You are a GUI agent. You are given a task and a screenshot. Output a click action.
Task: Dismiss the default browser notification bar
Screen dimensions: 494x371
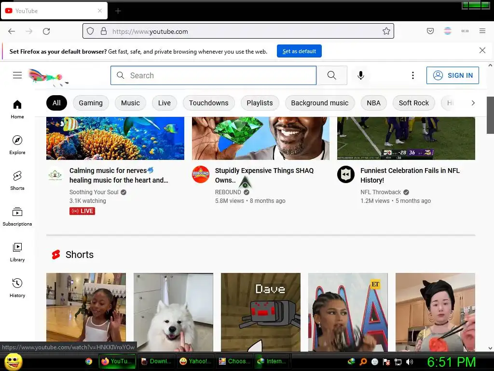pyautogui.click(x=482, y=50)
